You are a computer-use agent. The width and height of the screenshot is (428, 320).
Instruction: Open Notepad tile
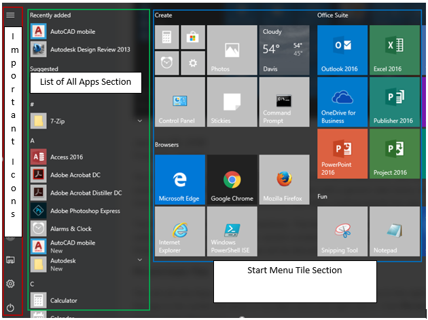[x=395, y=231]
